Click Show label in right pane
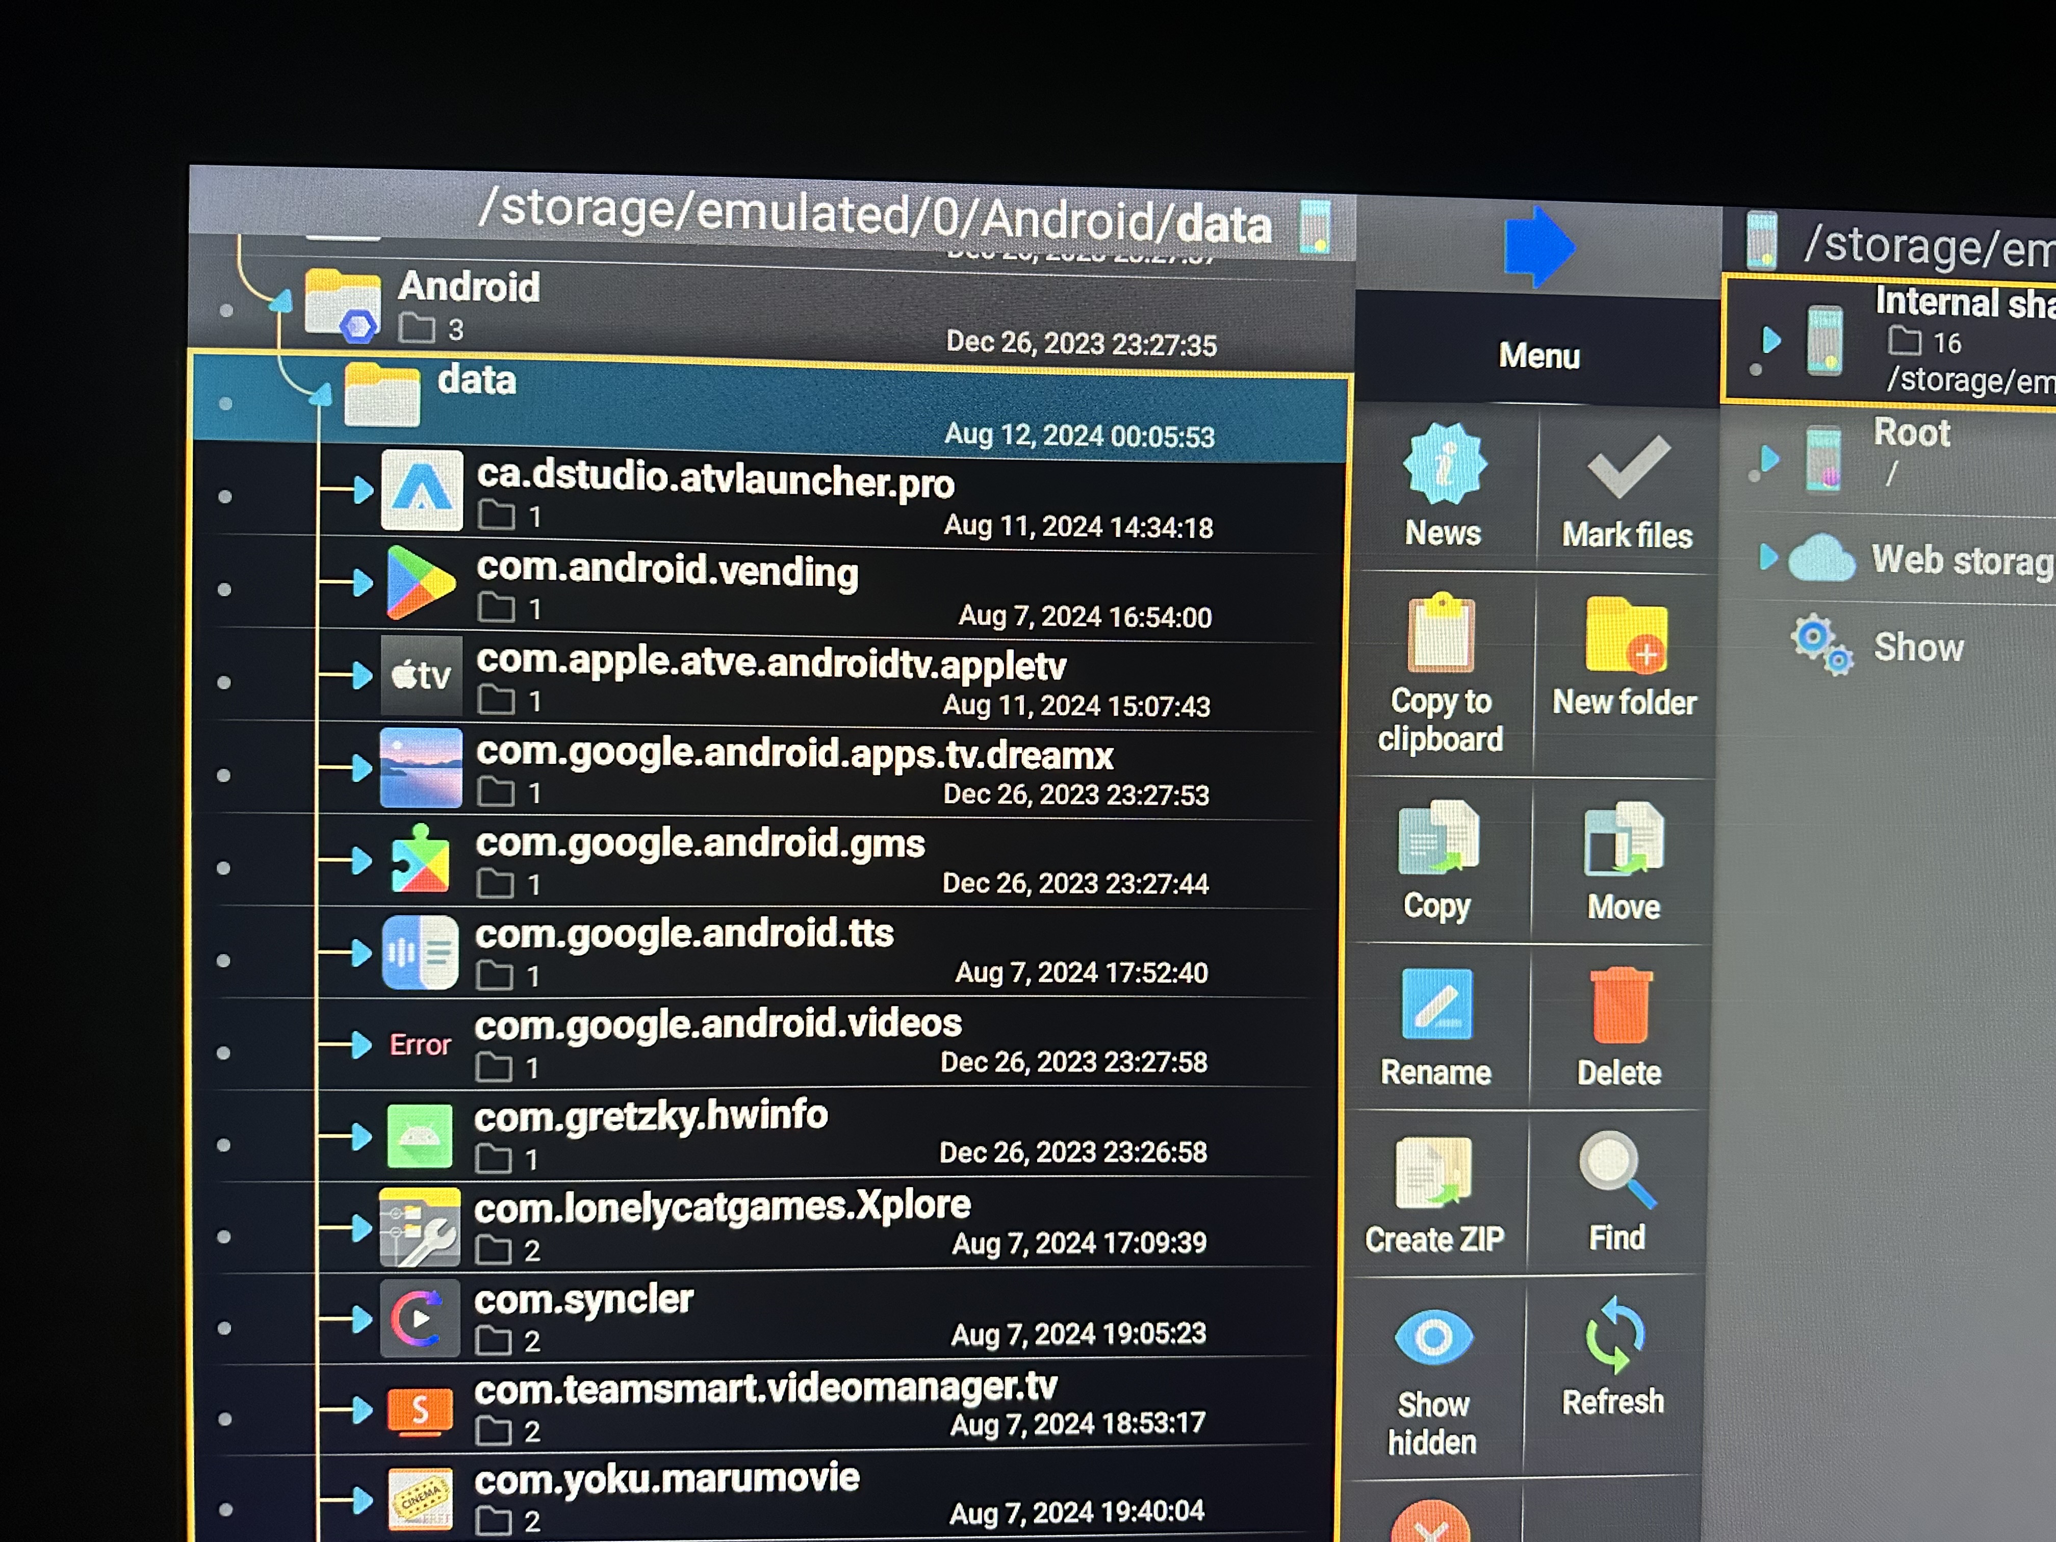 [x=1918, y=647]
